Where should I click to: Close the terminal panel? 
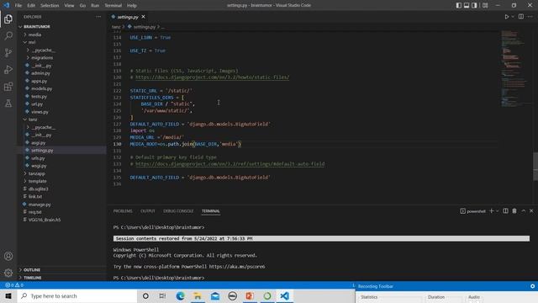531,211
